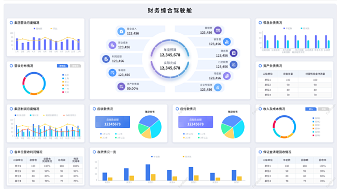Click the 管理费 metric icon
Screen dimensions: 341x189
pyautogui.click(x=218, y=30)
